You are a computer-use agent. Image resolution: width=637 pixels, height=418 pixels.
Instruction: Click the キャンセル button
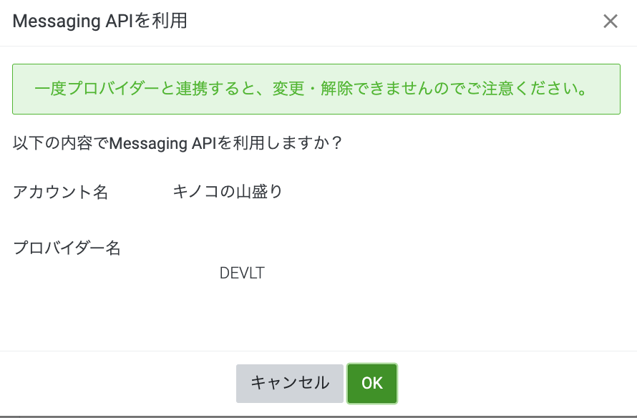(x=290, y=384)
